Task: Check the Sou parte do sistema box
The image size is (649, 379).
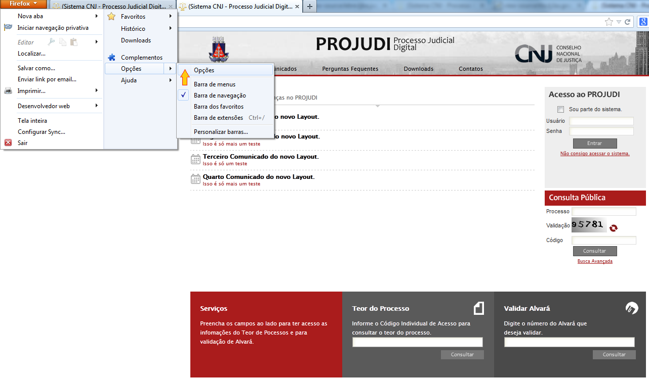Action: coord(560,109)
